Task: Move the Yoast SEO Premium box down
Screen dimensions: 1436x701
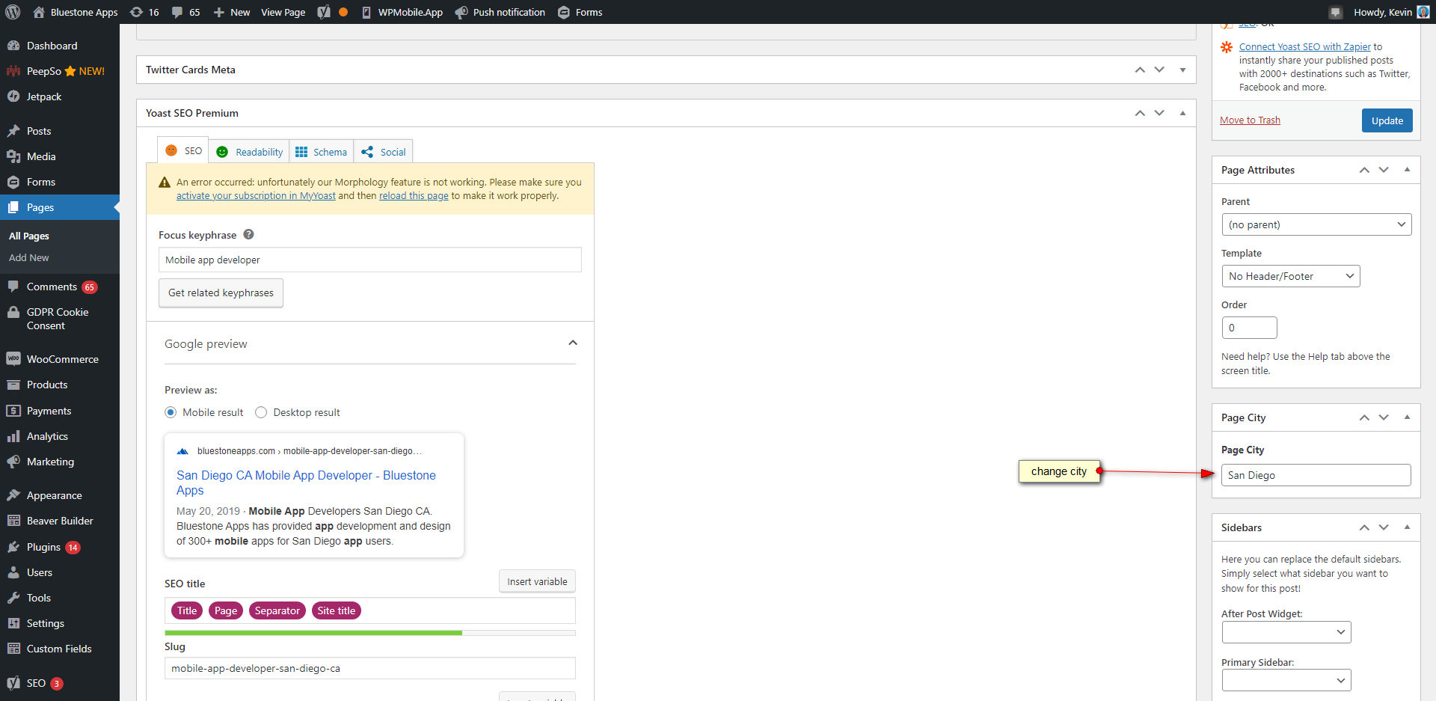Action: (1159, 113)
